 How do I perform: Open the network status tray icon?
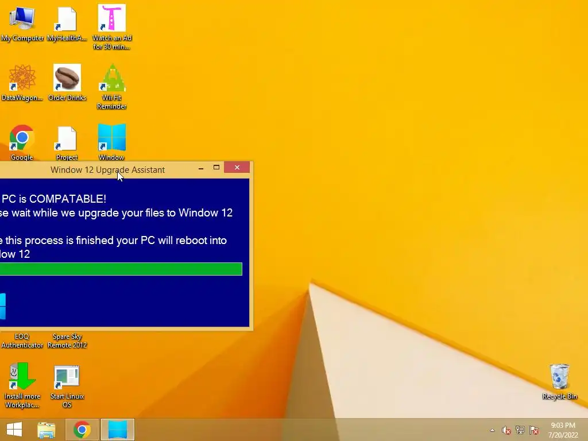tap(520, 430)
